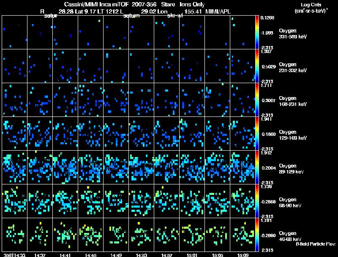
Task: Click the '155.41' longitude value
Action: (193, 11)
